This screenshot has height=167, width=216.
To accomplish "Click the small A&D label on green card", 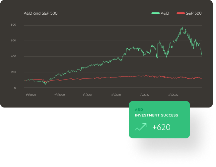I will 139,109.
